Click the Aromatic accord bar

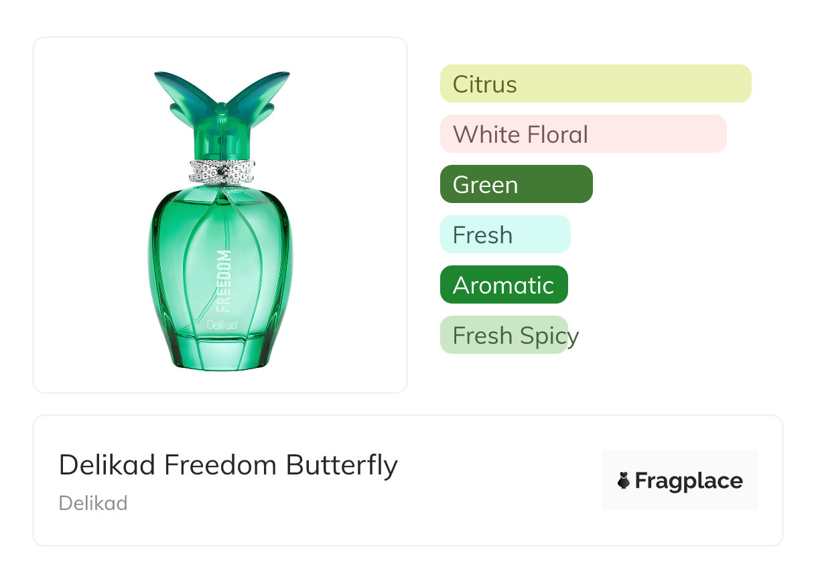[x=503, y=285]
